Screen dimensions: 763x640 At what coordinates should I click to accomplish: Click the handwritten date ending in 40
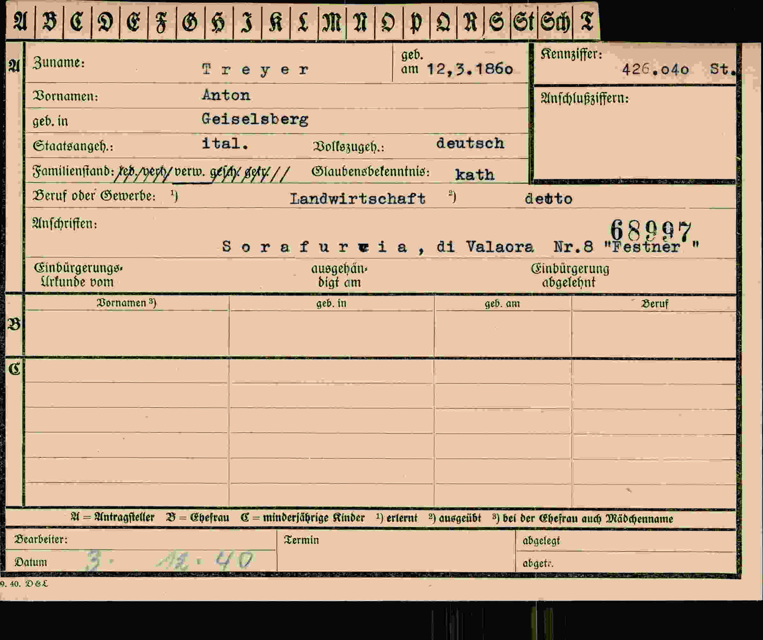coord(169,561)
